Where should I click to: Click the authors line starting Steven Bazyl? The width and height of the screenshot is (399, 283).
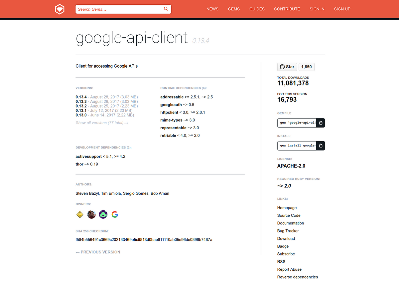click(122, 193)
